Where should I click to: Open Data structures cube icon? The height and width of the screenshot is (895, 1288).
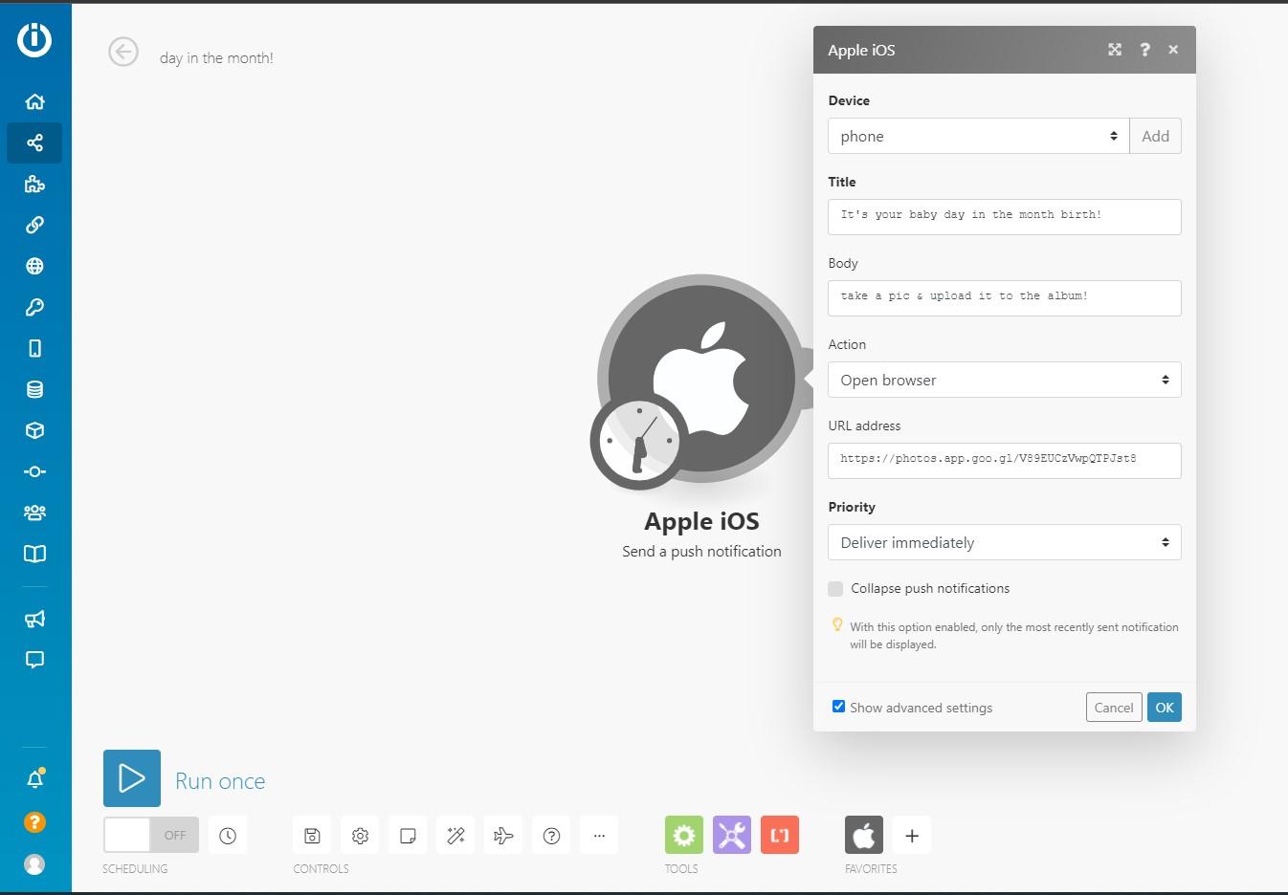pyautogui.click(x=34, y=430)
